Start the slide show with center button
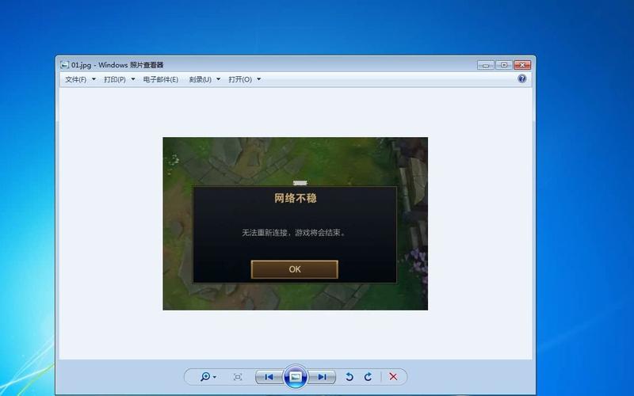The image size is (634, 396). [296, 377]
